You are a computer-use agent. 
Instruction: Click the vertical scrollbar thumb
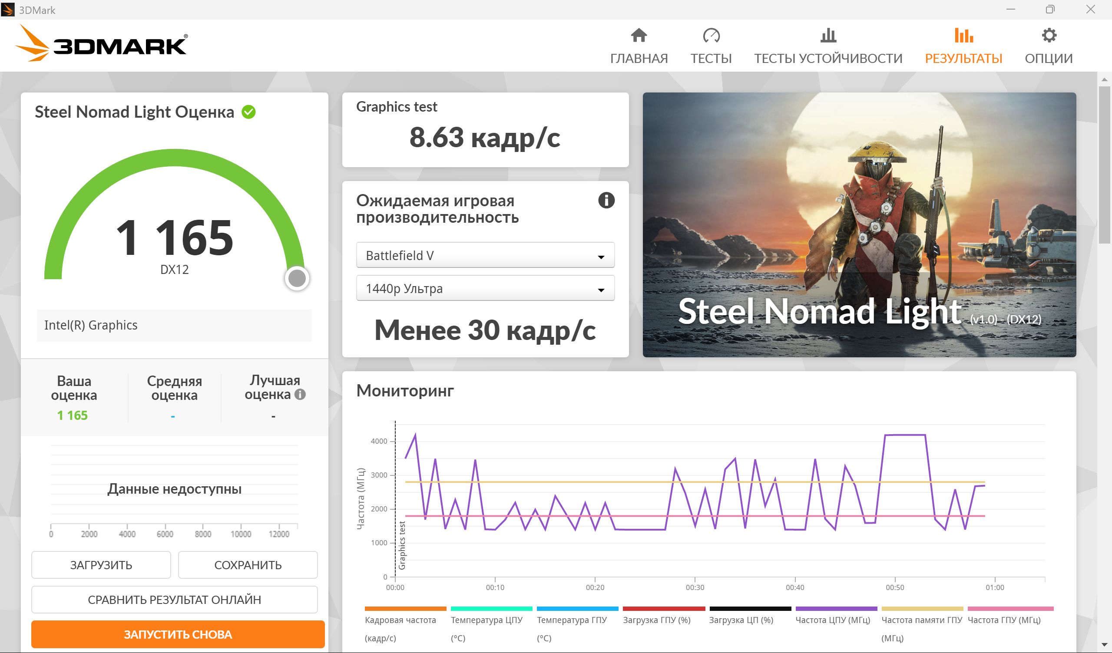pyautogui.click(x=1104, y=165)
